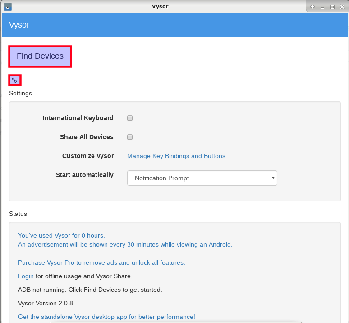Click the International Keyboard label
Image resolution: width=349 pixels, height=323 pixels.
pyautogui.click(x=78, y=118)
